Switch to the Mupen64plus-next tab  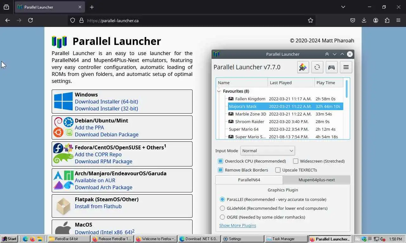tap(317, 180)
